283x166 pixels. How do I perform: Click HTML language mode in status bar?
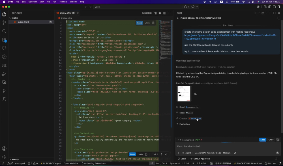(x=204, y=163)
